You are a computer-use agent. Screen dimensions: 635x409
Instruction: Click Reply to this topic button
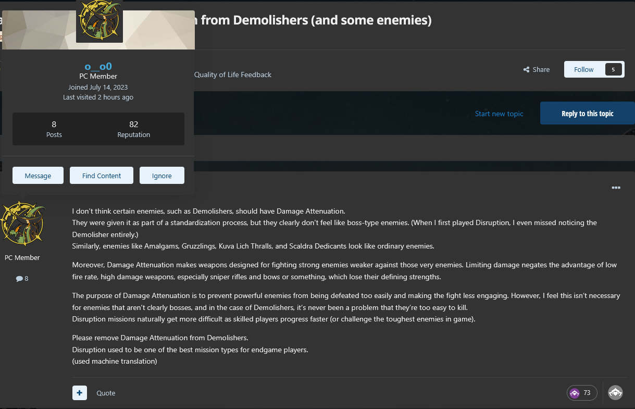tap(588, 113)
